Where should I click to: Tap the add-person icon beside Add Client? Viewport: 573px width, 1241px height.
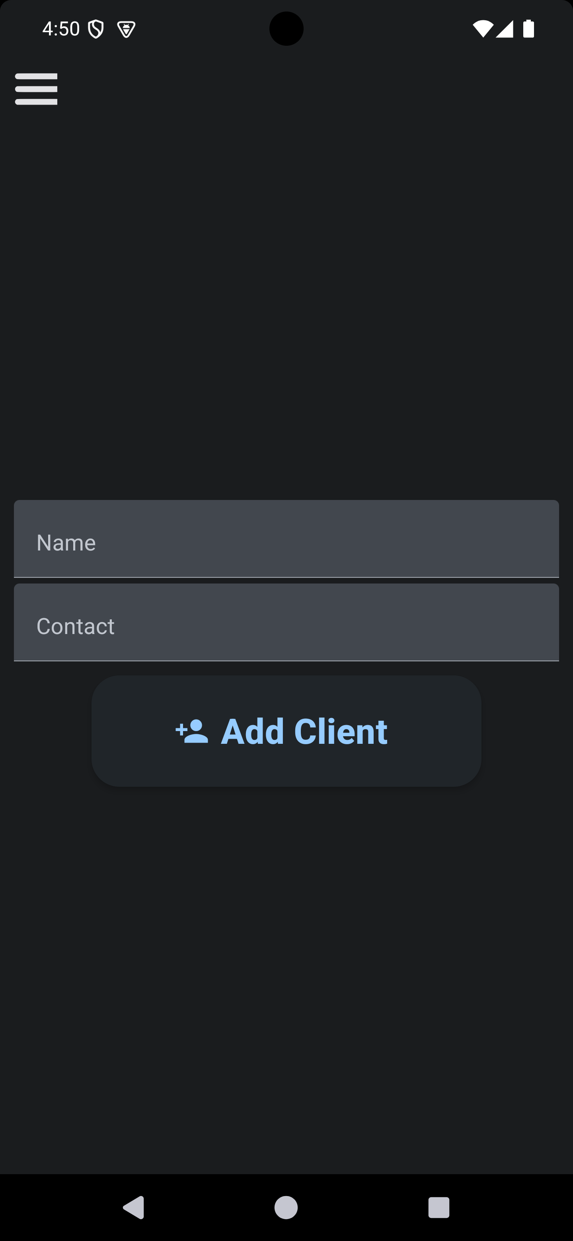pyautogui.click(x=192, y=731)
